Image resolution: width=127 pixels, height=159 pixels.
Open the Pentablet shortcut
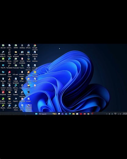[x=9, y=66]
